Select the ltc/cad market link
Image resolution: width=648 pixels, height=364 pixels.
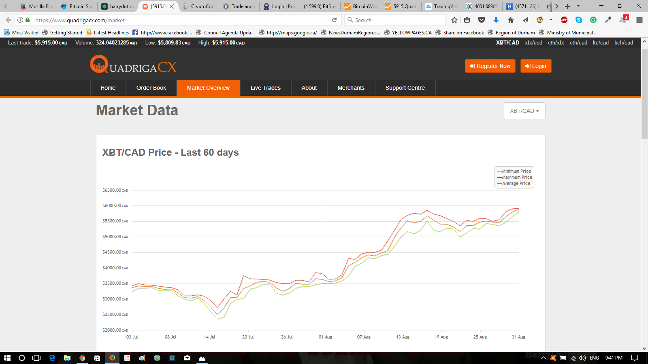(x=601, y=42)
